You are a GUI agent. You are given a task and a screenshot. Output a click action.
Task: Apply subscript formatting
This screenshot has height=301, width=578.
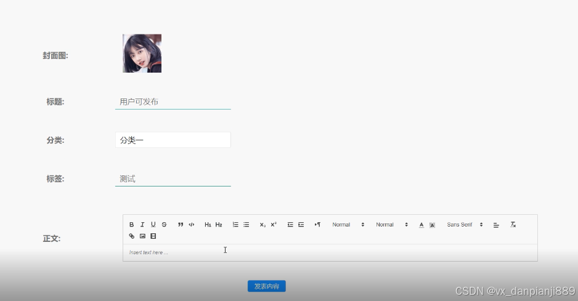(263, 225)
